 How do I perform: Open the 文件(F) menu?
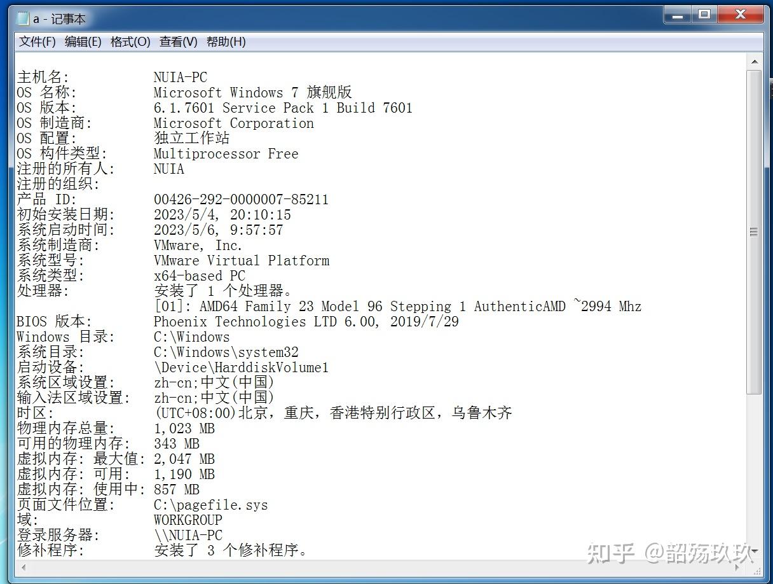pyautogui.click(x=37, y=41)
